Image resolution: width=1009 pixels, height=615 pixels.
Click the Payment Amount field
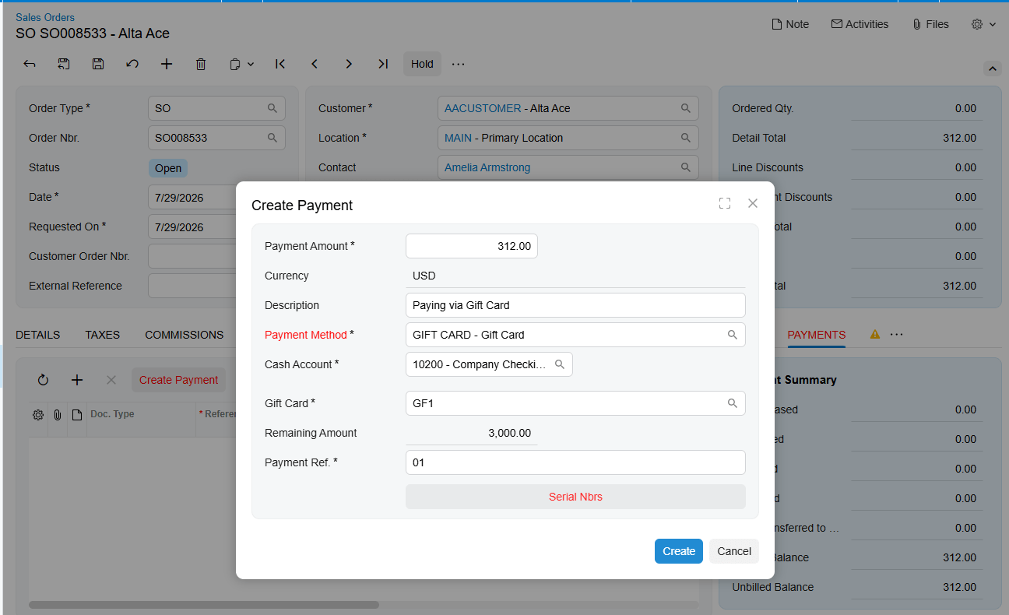coord(472,246)
